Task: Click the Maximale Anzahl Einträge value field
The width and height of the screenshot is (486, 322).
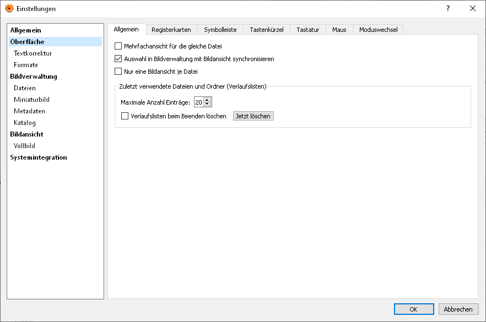Action: [x=199, y=102]
